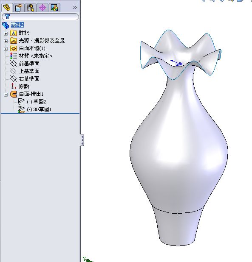
Task: Click the 3D草圖1 sketch icon
Action: (21, 109)
